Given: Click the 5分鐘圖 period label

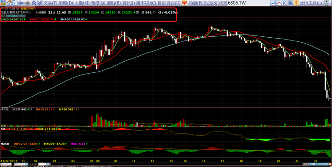Looking at the screenshot, I should coord(41,13).
